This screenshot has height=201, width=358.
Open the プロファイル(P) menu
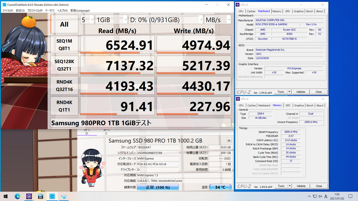click(x=35, y=10)
